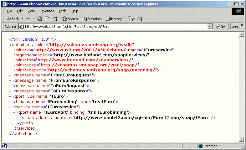Open the Favorites pane from the toolbar
This screenshot has height=150, width=246.
[92, 19]
